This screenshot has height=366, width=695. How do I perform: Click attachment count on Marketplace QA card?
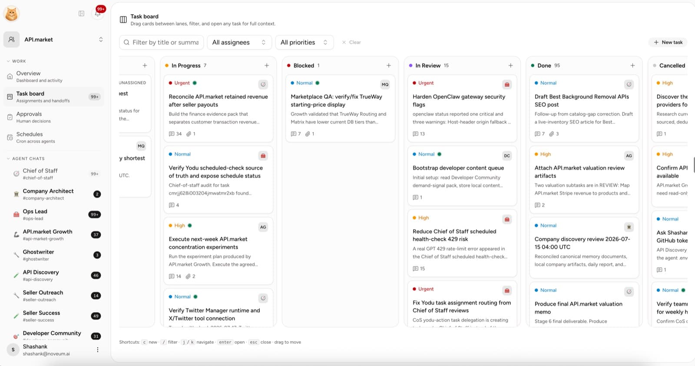point(310,134)
